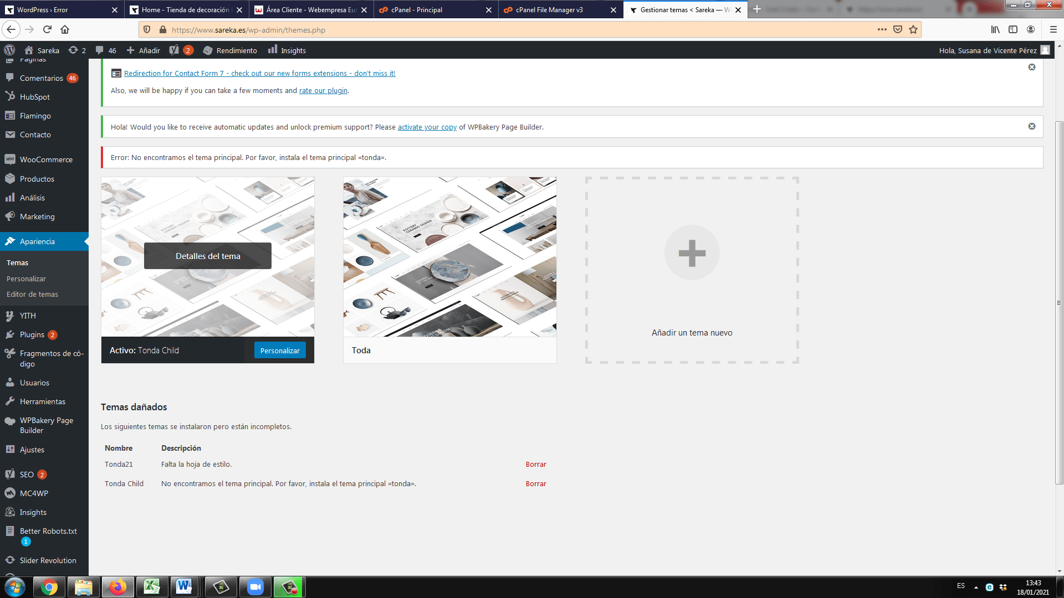Image resolution: width=1064 pixels, height=598 pixels.
Task: Open Rendimiento performance menu
Action: [x=230, y=50]
